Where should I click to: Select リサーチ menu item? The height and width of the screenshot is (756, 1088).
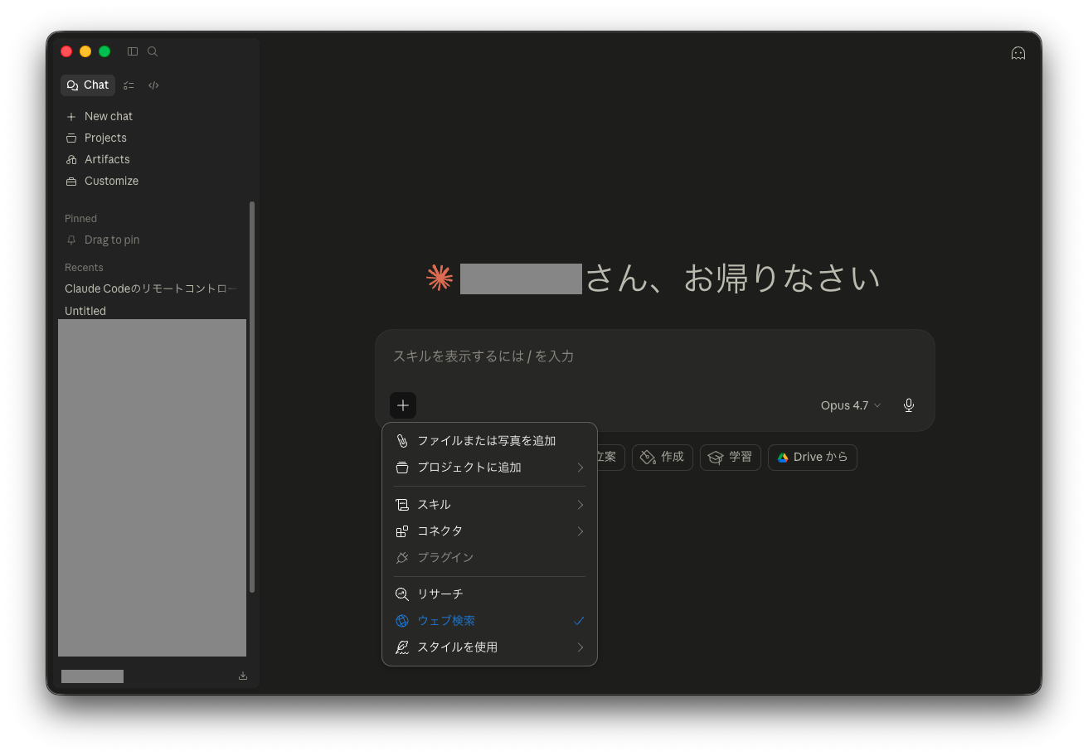tap(489, 594)
